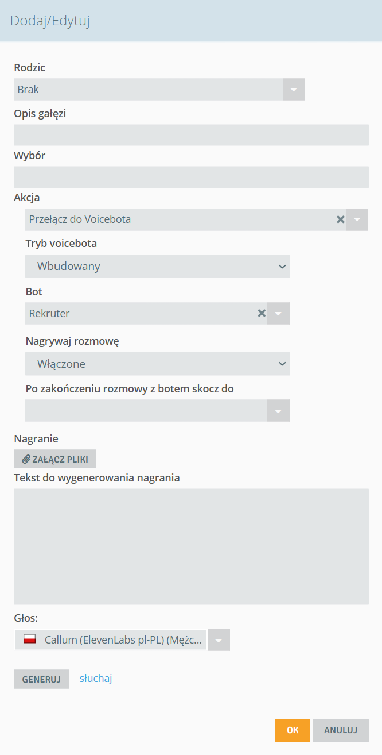The height and width of the screenshot is (755, 382).
Task: Open the Nagrywaj rozmowę Włączone select
Action: coord(158,364)
